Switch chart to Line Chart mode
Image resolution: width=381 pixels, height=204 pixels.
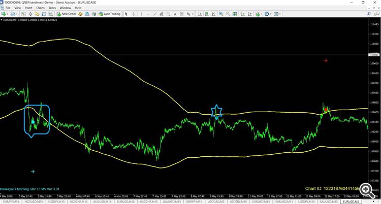(213, 14)
